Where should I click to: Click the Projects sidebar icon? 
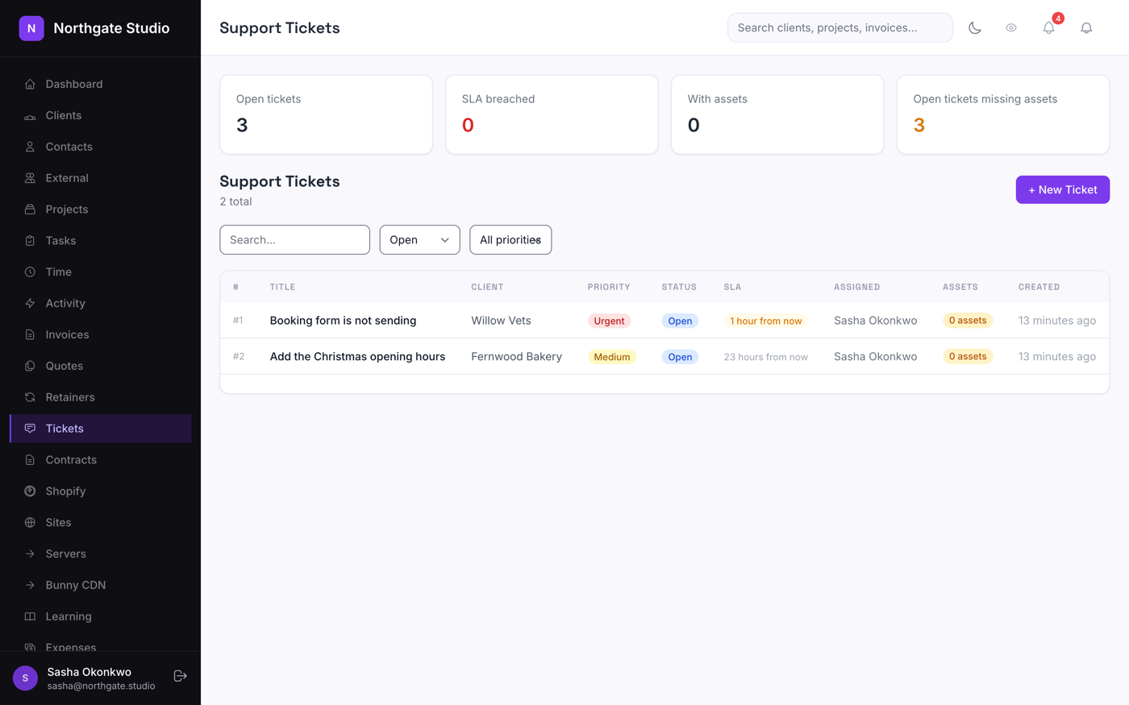tap(30, 209)
